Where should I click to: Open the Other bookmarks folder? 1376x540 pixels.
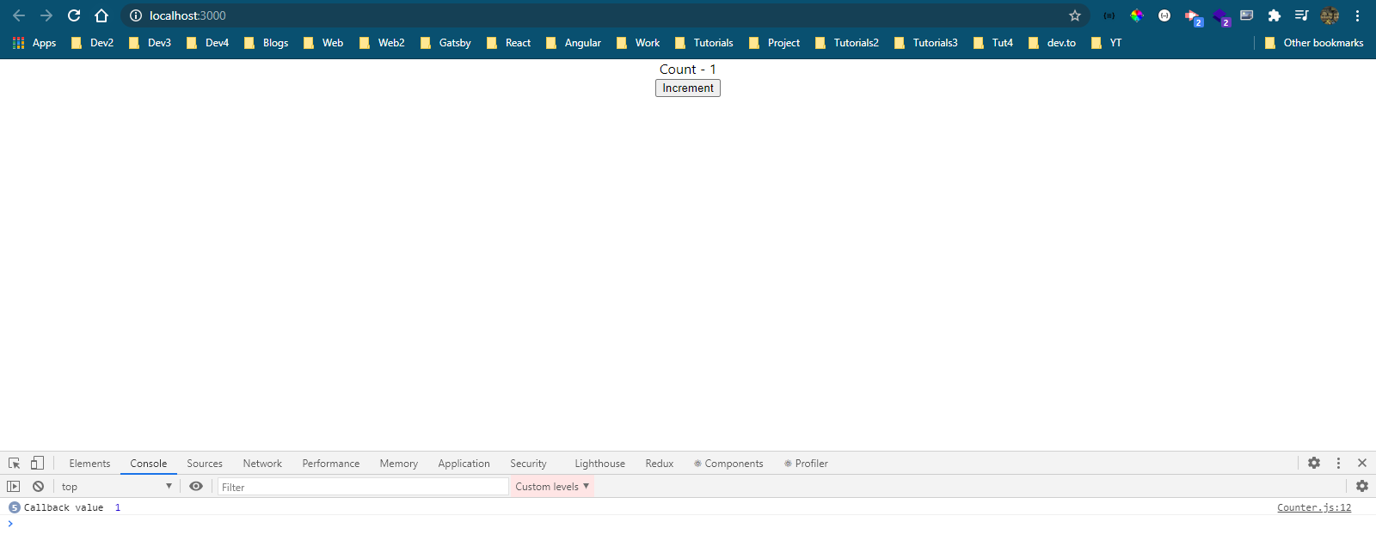[x=1314, y=43]
